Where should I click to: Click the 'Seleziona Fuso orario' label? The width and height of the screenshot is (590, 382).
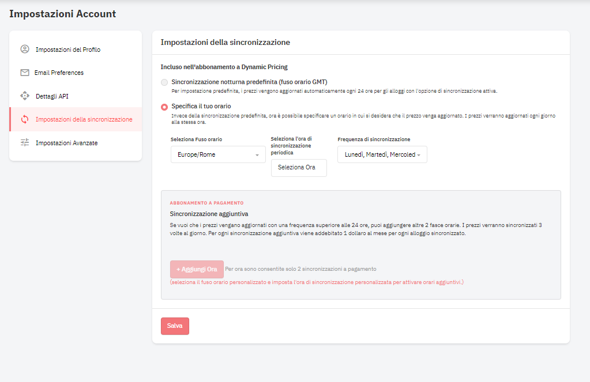[197, 139]
